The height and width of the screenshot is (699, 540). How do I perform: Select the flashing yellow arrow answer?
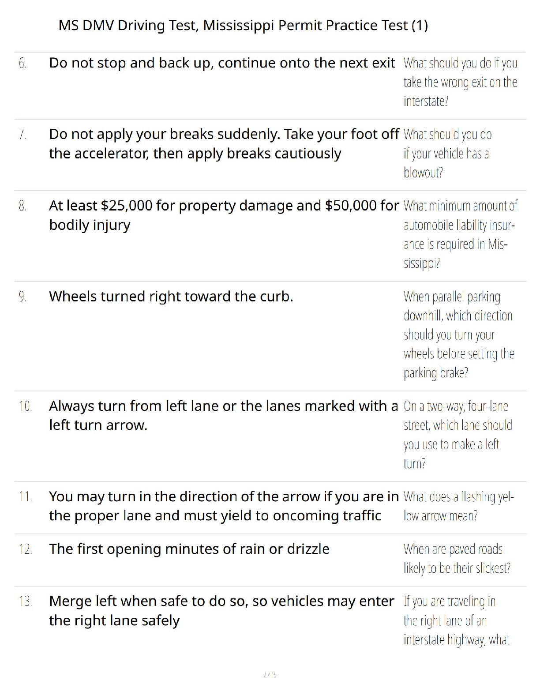224,506
